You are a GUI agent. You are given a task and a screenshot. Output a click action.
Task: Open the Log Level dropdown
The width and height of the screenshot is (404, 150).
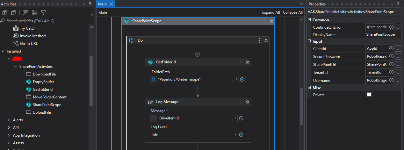pyautogui.click(x=235, y=134)
